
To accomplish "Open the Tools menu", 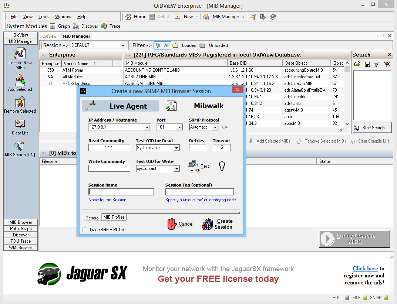I will coord(44,16).
